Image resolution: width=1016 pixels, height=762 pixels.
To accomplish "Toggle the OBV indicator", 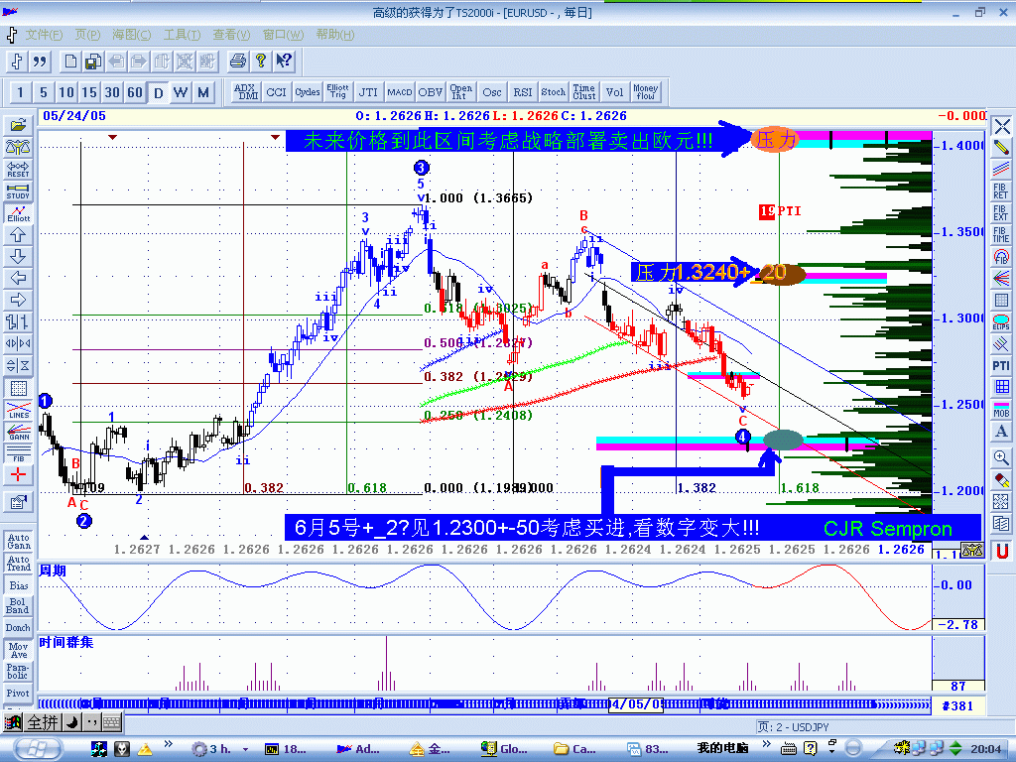I will [x=431, y=92].
